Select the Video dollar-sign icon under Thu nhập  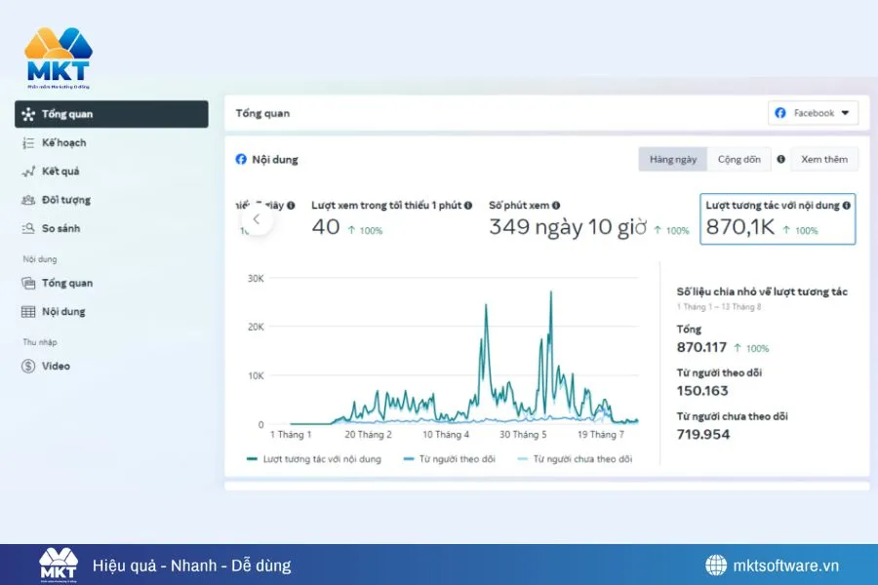pyautogui.click(x=27, y=366)
